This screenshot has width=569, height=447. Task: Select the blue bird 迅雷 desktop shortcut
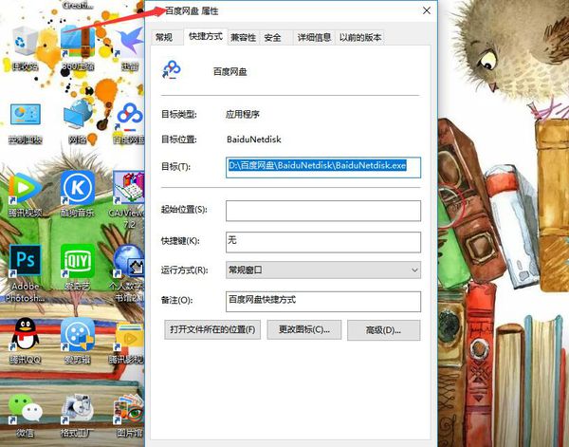pos(129,47)
